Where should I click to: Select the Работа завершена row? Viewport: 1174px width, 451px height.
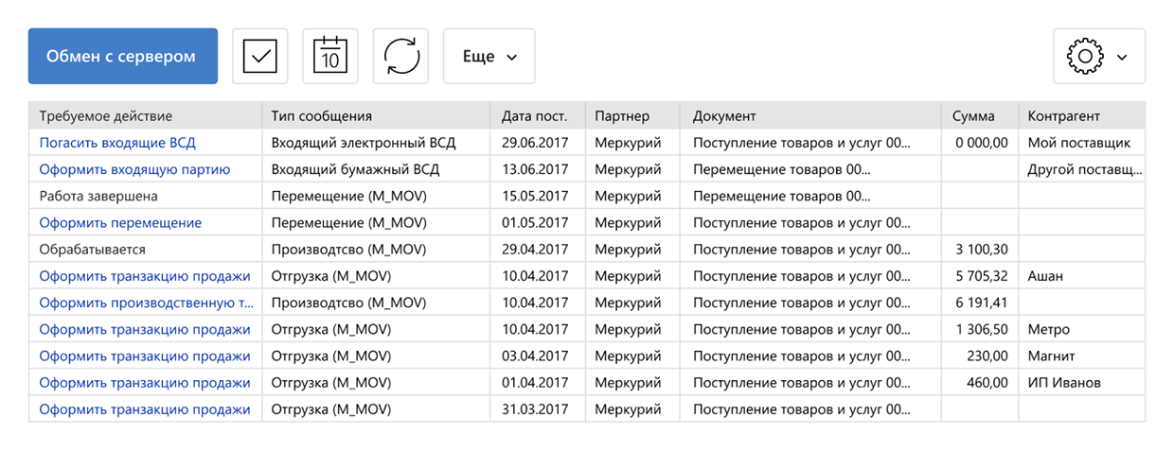(98, 197)
